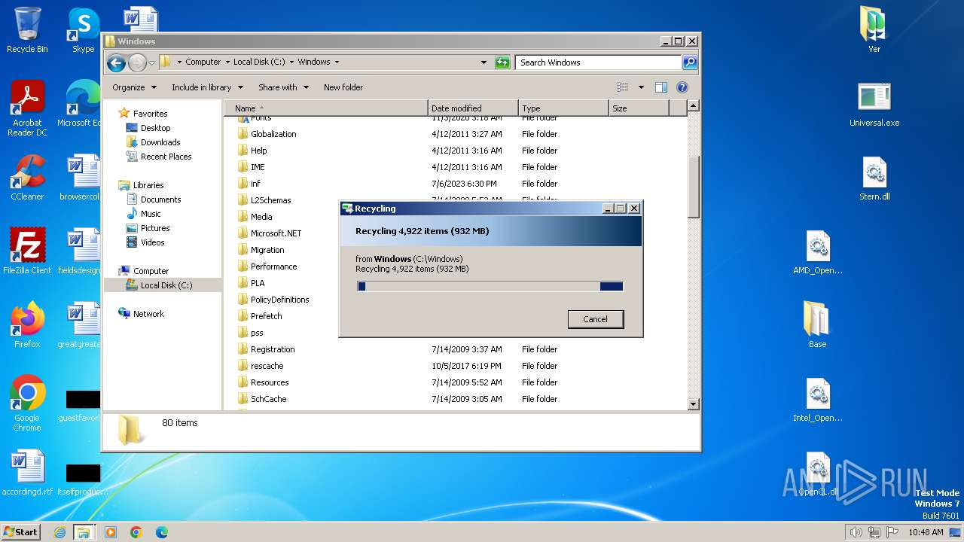The width and height of the screenshot is (964, 542).
Task: Click the New folder button
Action: coord(343,87)
